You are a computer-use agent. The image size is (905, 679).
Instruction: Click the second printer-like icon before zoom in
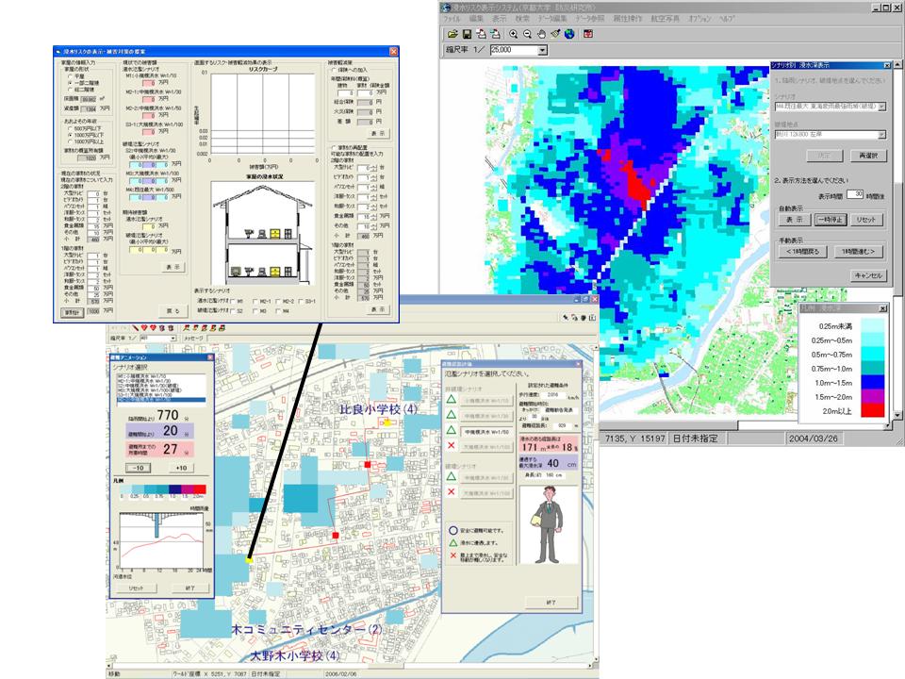pyautogui.click(x=495, y=34)
